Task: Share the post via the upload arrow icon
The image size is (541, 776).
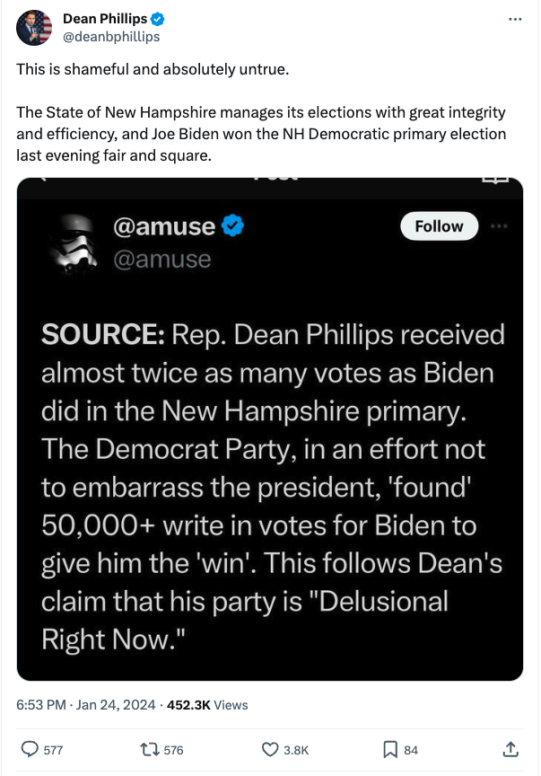Action: pyautogui.click(x=509, y=749)
